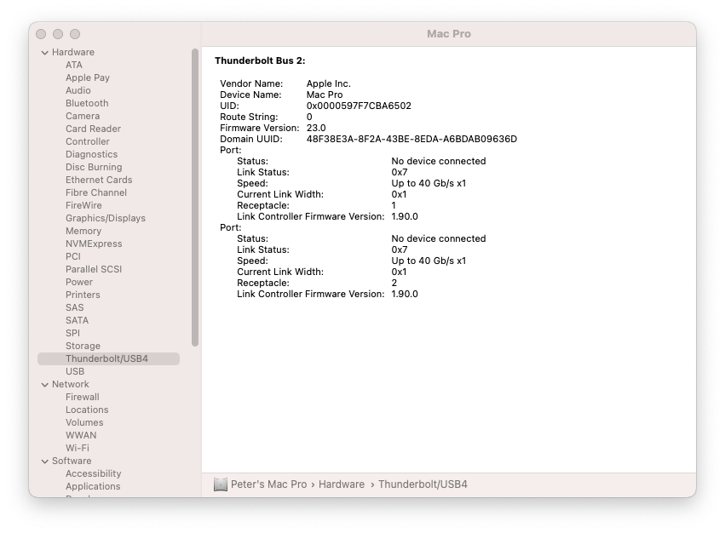725x533 pixels.
Task: Minimize the Mac Pro window
Action: coord(58,34)
